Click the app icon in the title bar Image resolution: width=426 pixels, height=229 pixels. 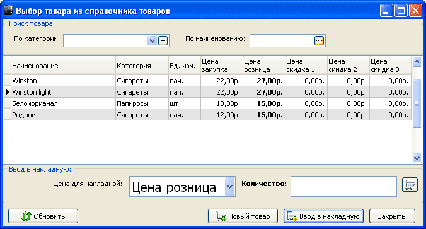[x=8, y=10]
